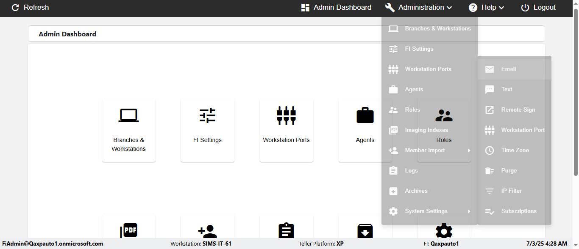This screenshot has height=249, width=579.
Task: Click FiAdmin@Qaxpauto1.onmicrosoft.com in status bar
Action: pos(53,244)
